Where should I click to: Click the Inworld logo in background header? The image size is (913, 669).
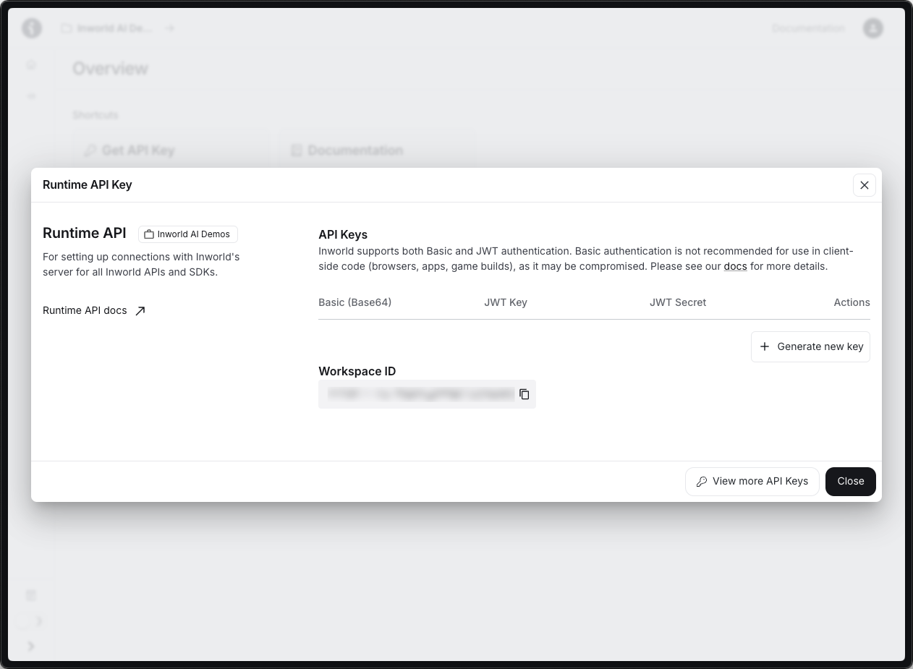32,28
